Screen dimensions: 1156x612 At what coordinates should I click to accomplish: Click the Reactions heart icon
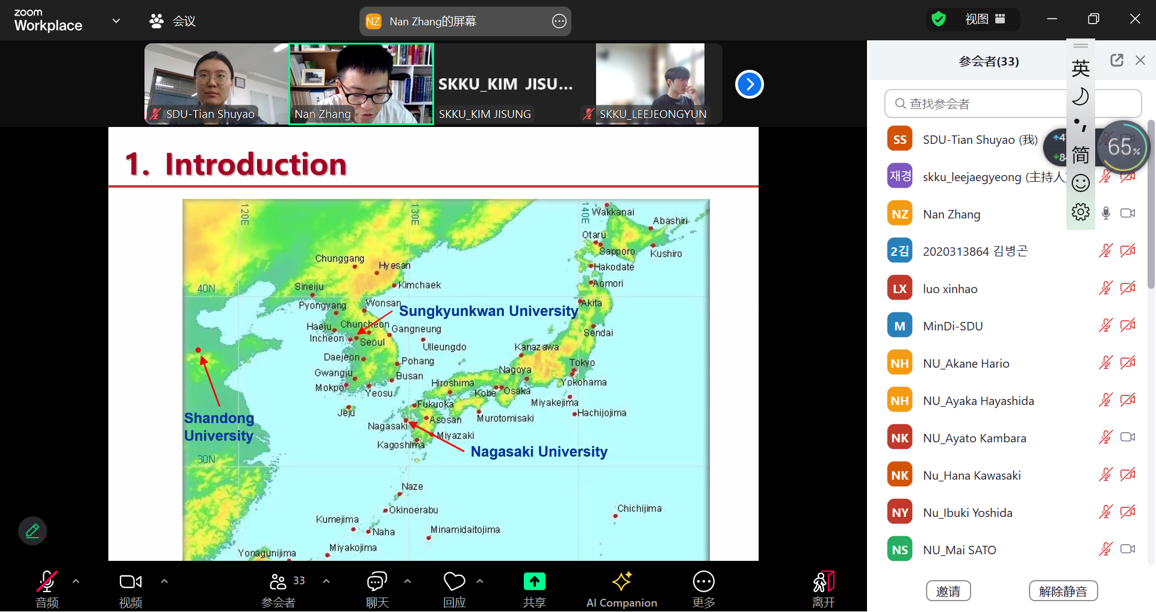pos(454,582)
